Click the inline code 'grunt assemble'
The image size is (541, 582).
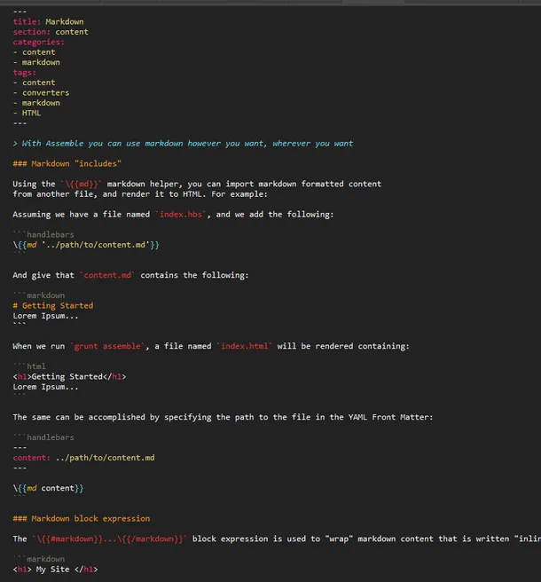(107, 346)
